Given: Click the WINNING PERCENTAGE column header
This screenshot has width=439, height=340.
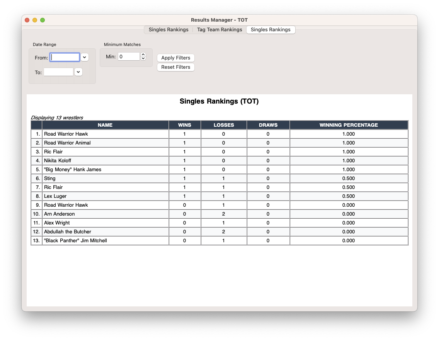Looking at the screenshot, I should click(349, 125).
